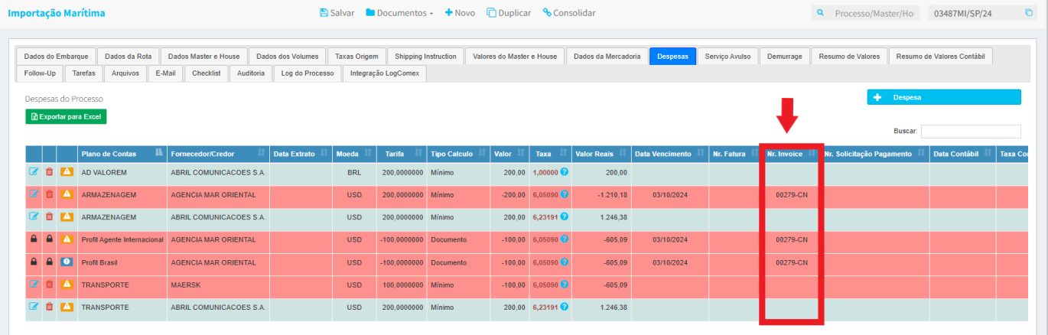1048x335 pixels.
Task: Copy process number 03487MI/SP/24 via copy icon
Action: (1029, 13)
